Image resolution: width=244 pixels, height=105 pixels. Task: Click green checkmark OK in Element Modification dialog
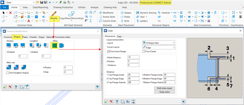point(5,87)
